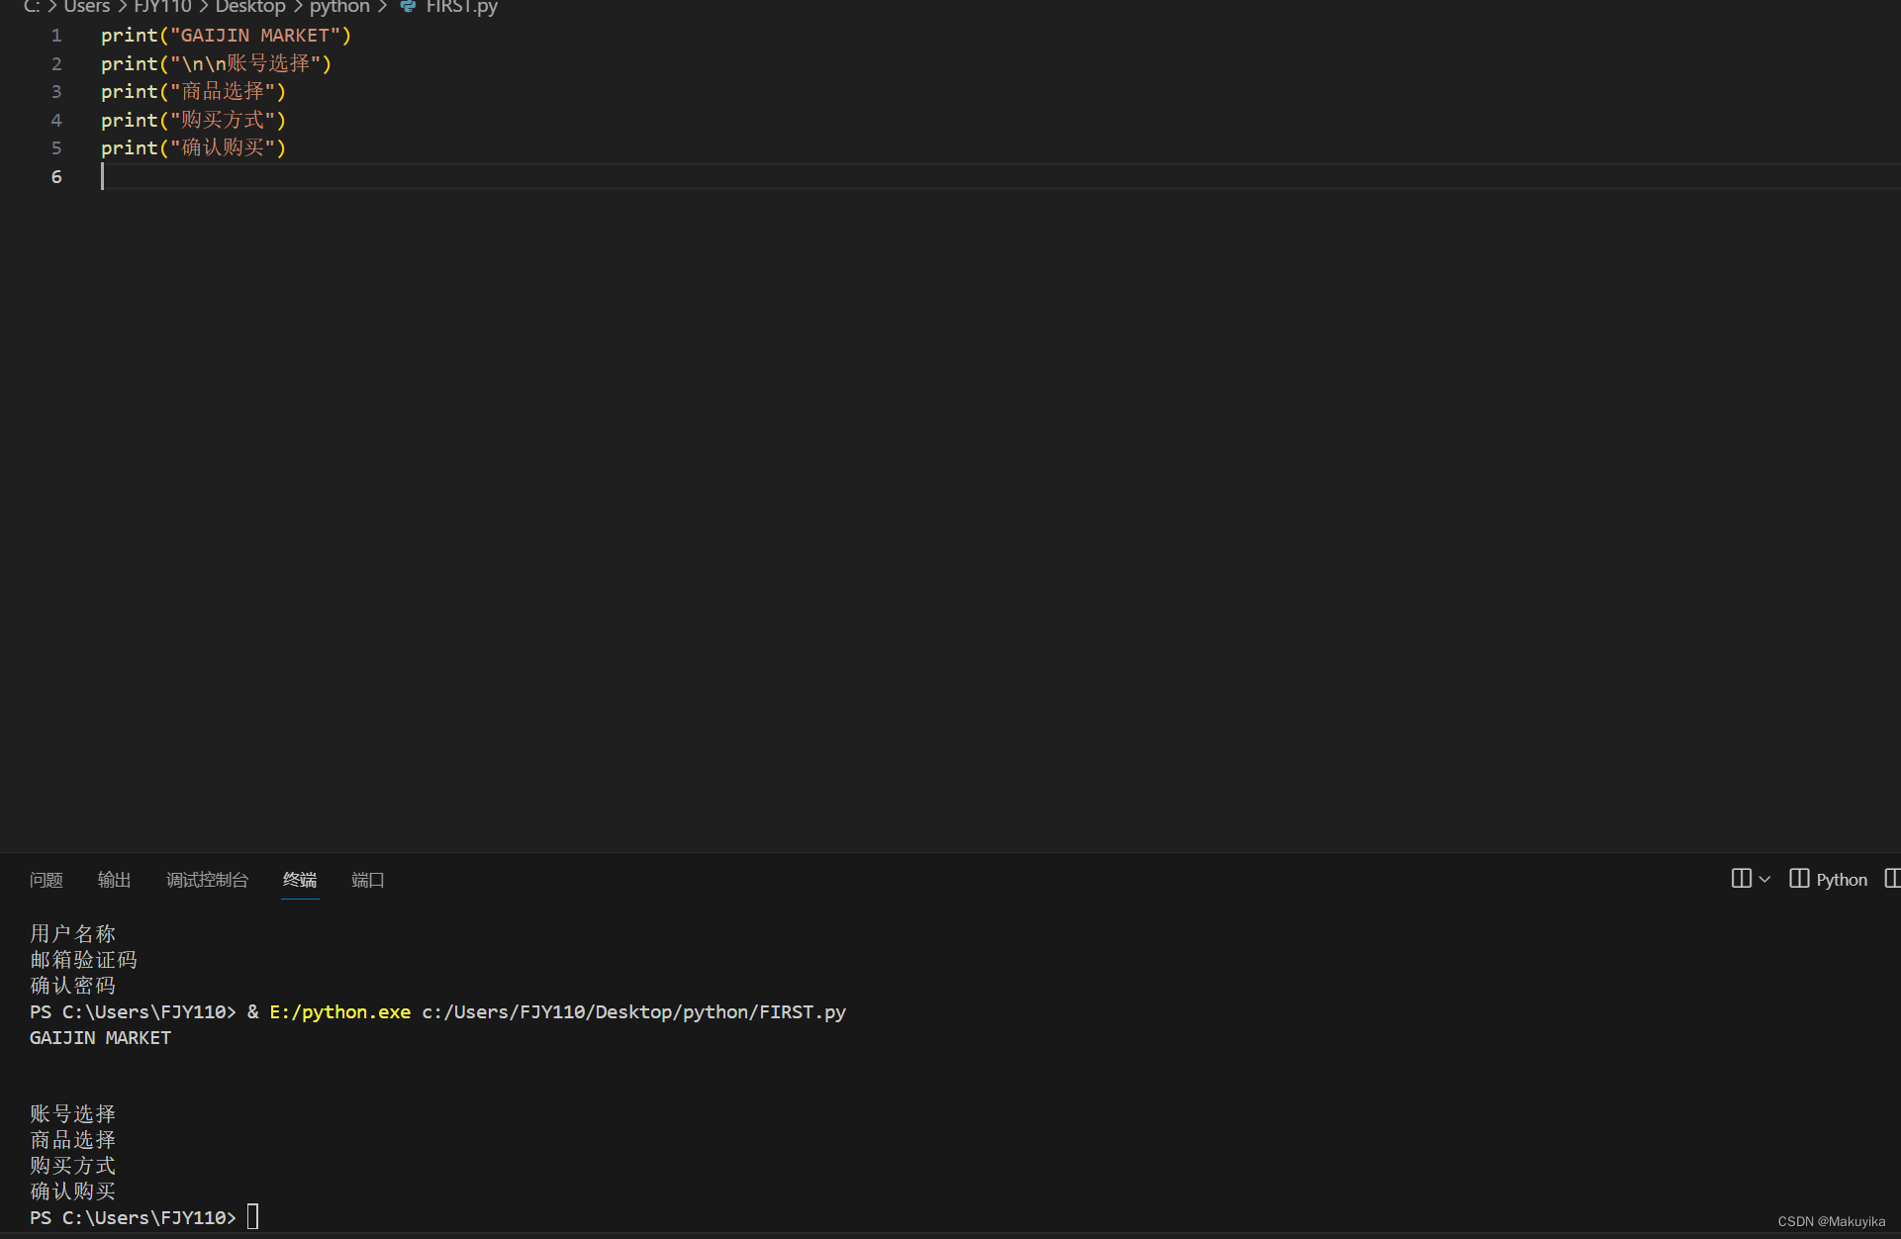
Task: Click the FIRST.py breadcrumb item
Action: pyautogui.click(x=462, y=7)
